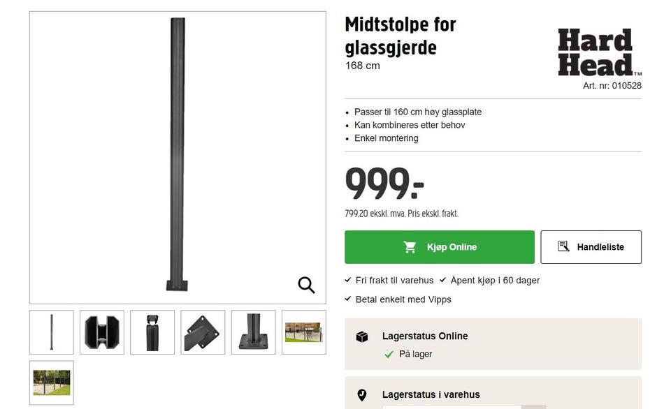
Task: Click the green checkmark next to På lager
Action: tap(389, 355)
